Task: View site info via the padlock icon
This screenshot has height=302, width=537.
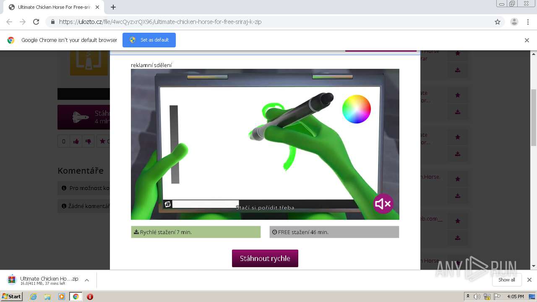Action: (x=52, y=22)
